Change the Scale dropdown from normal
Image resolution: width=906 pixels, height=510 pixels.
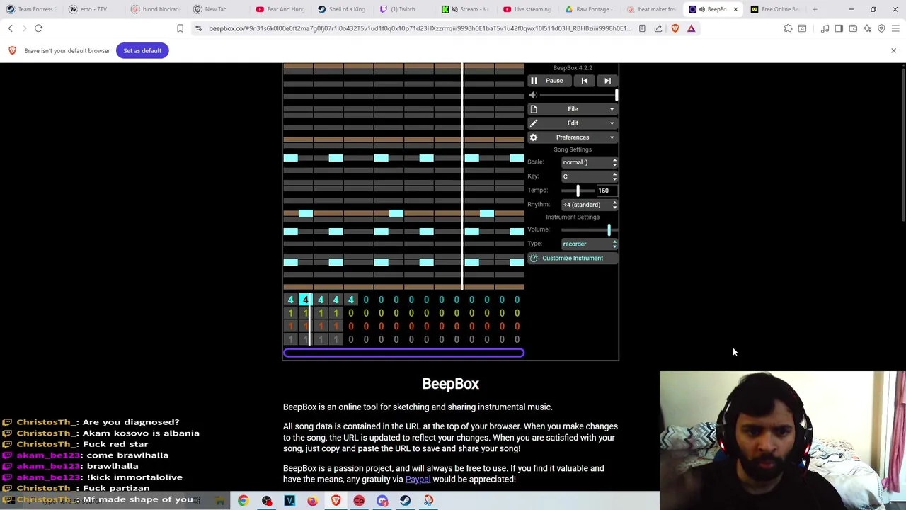(x=589, y=162)
